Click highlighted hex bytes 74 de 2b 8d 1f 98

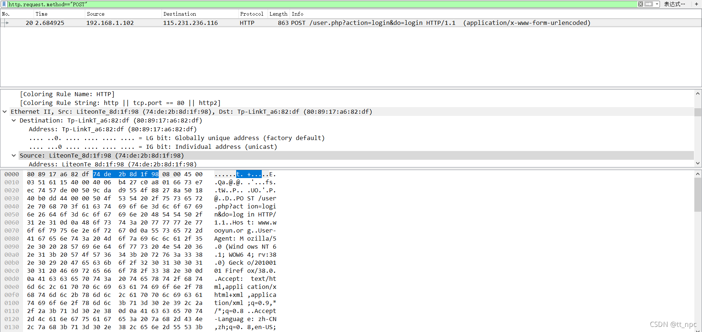(126, 174)
